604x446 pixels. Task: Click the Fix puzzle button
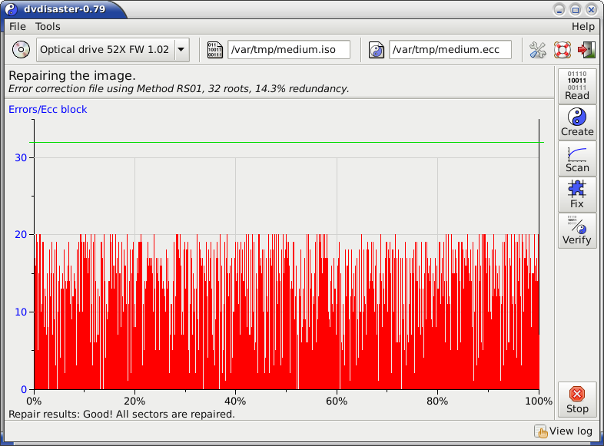click(576, 193)
